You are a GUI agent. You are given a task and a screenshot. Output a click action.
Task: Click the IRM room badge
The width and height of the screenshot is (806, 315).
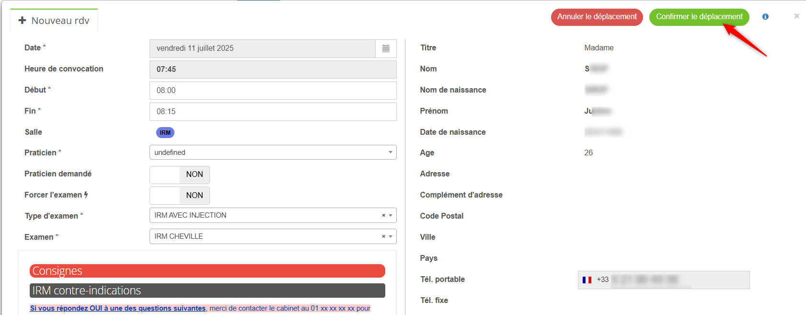point(165,132)
